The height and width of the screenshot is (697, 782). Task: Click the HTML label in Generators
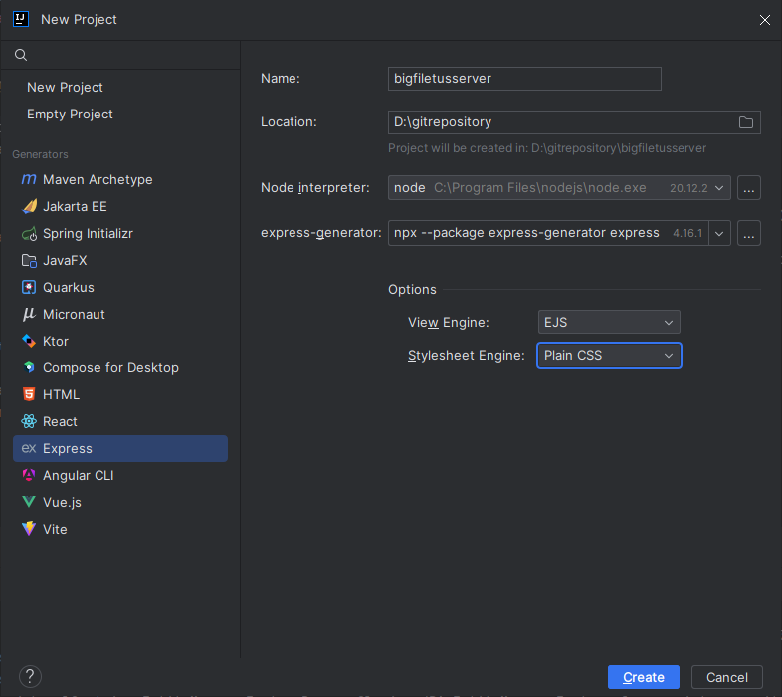pos(61,395)
